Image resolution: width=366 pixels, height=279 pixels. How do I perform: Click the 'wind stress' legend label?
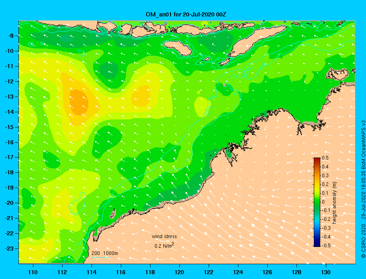tap(164, 237)
